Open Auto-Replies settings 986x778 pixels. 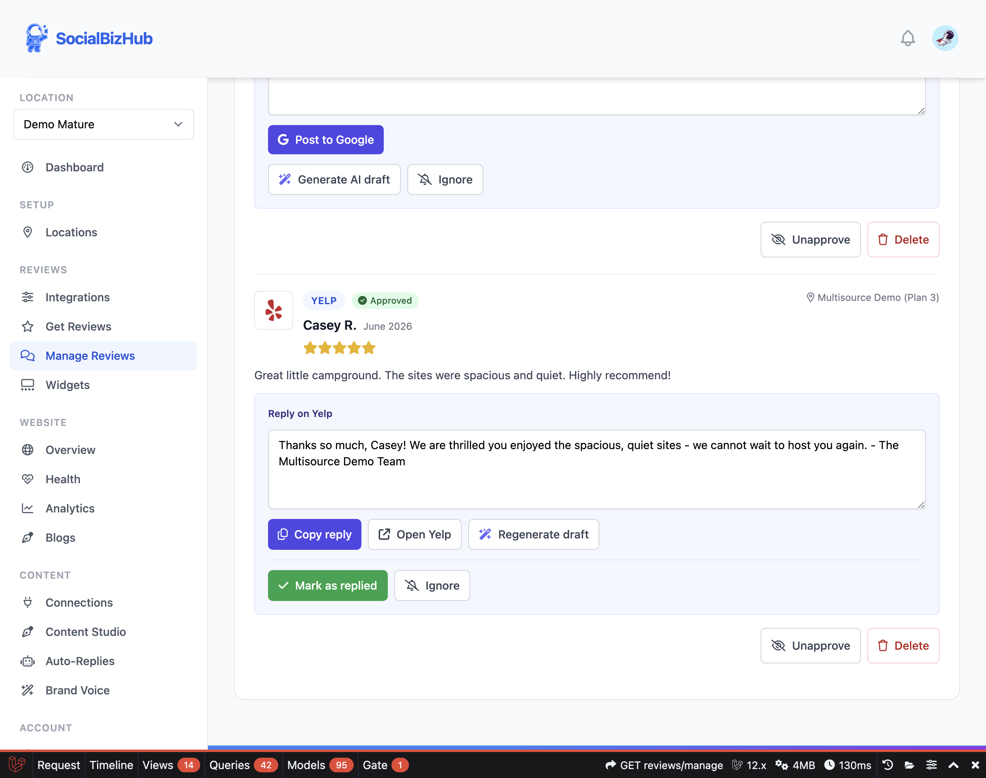pyautogui.click(x=104, y=661)
